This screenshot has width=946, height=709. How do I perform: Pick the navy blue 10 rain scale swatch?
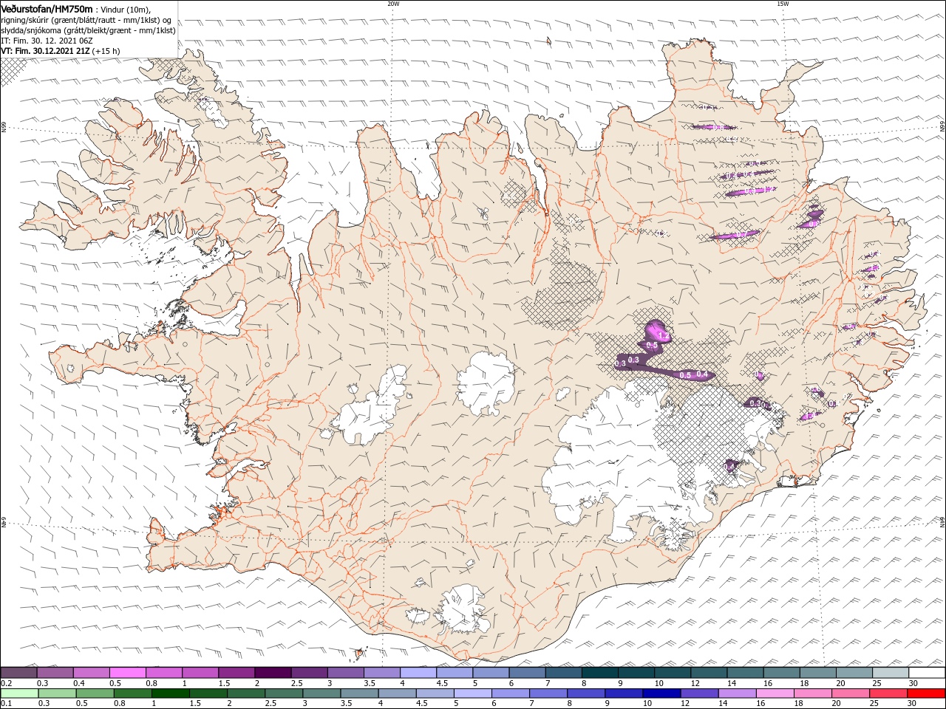pyautogui.click(x=660, y=693)
